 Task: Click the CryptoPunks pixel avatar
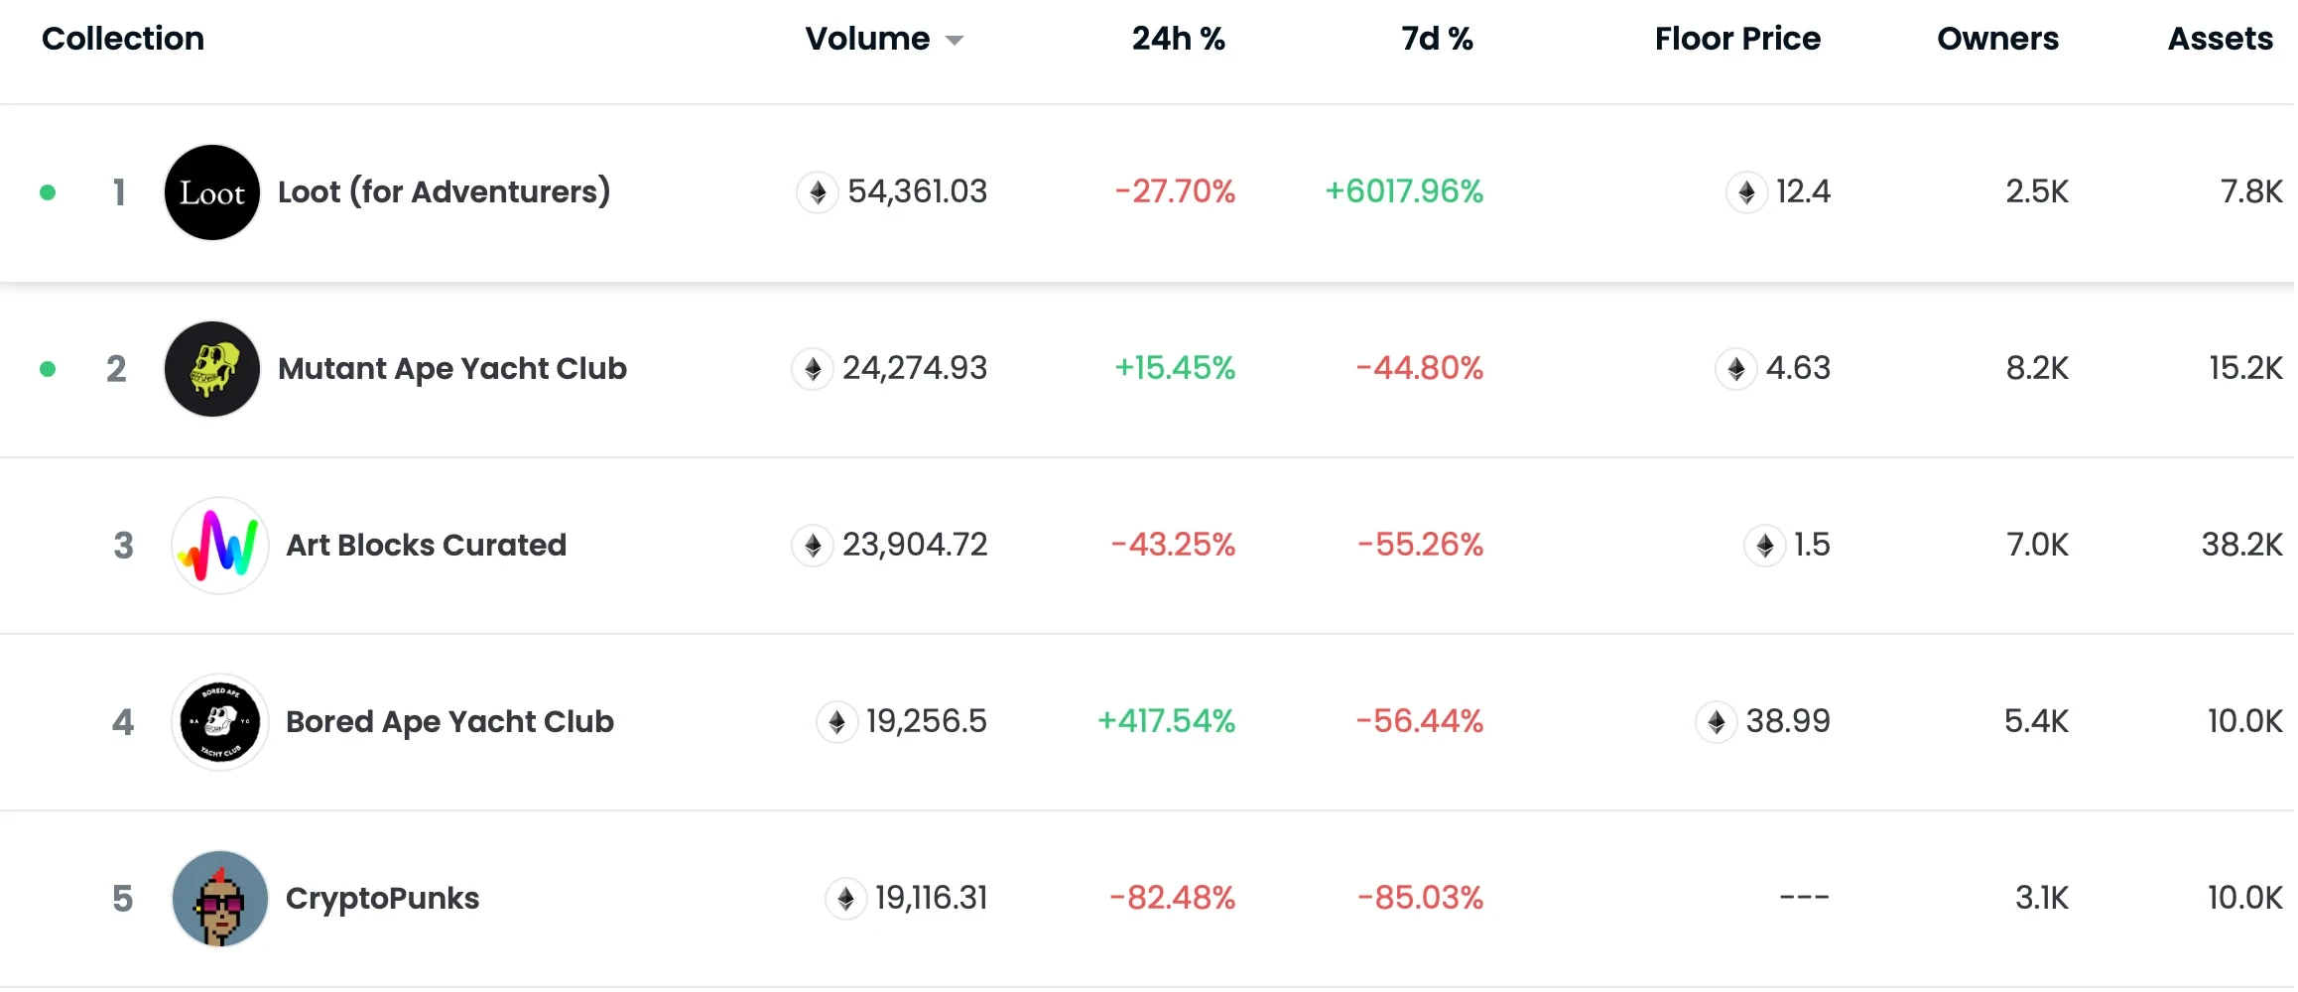coord(219,899)
